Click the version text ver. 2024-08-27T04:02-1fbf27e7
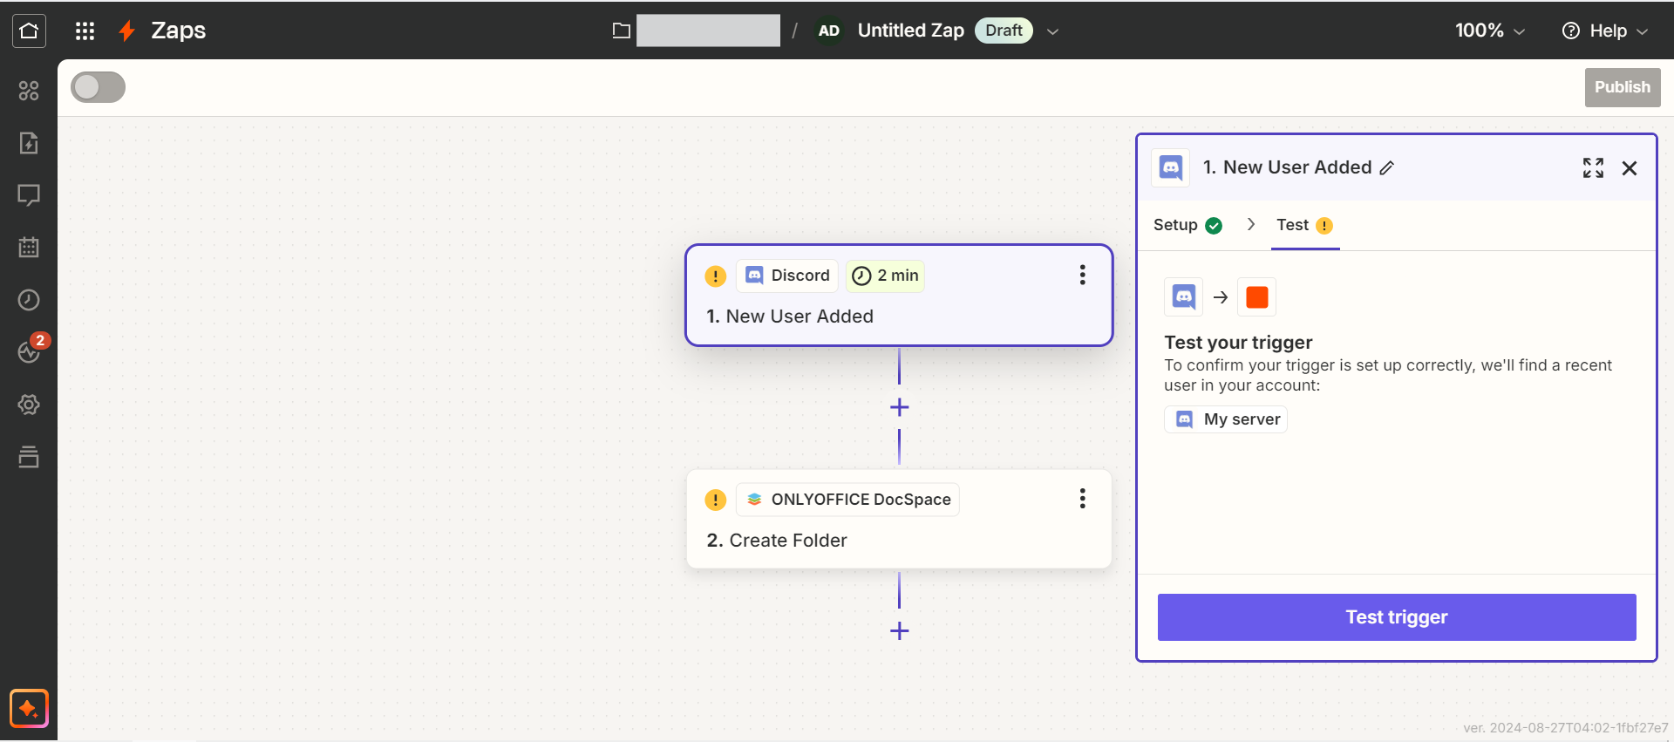The height and width of the screenshot is (742, 1674). tap(1565, 728)
